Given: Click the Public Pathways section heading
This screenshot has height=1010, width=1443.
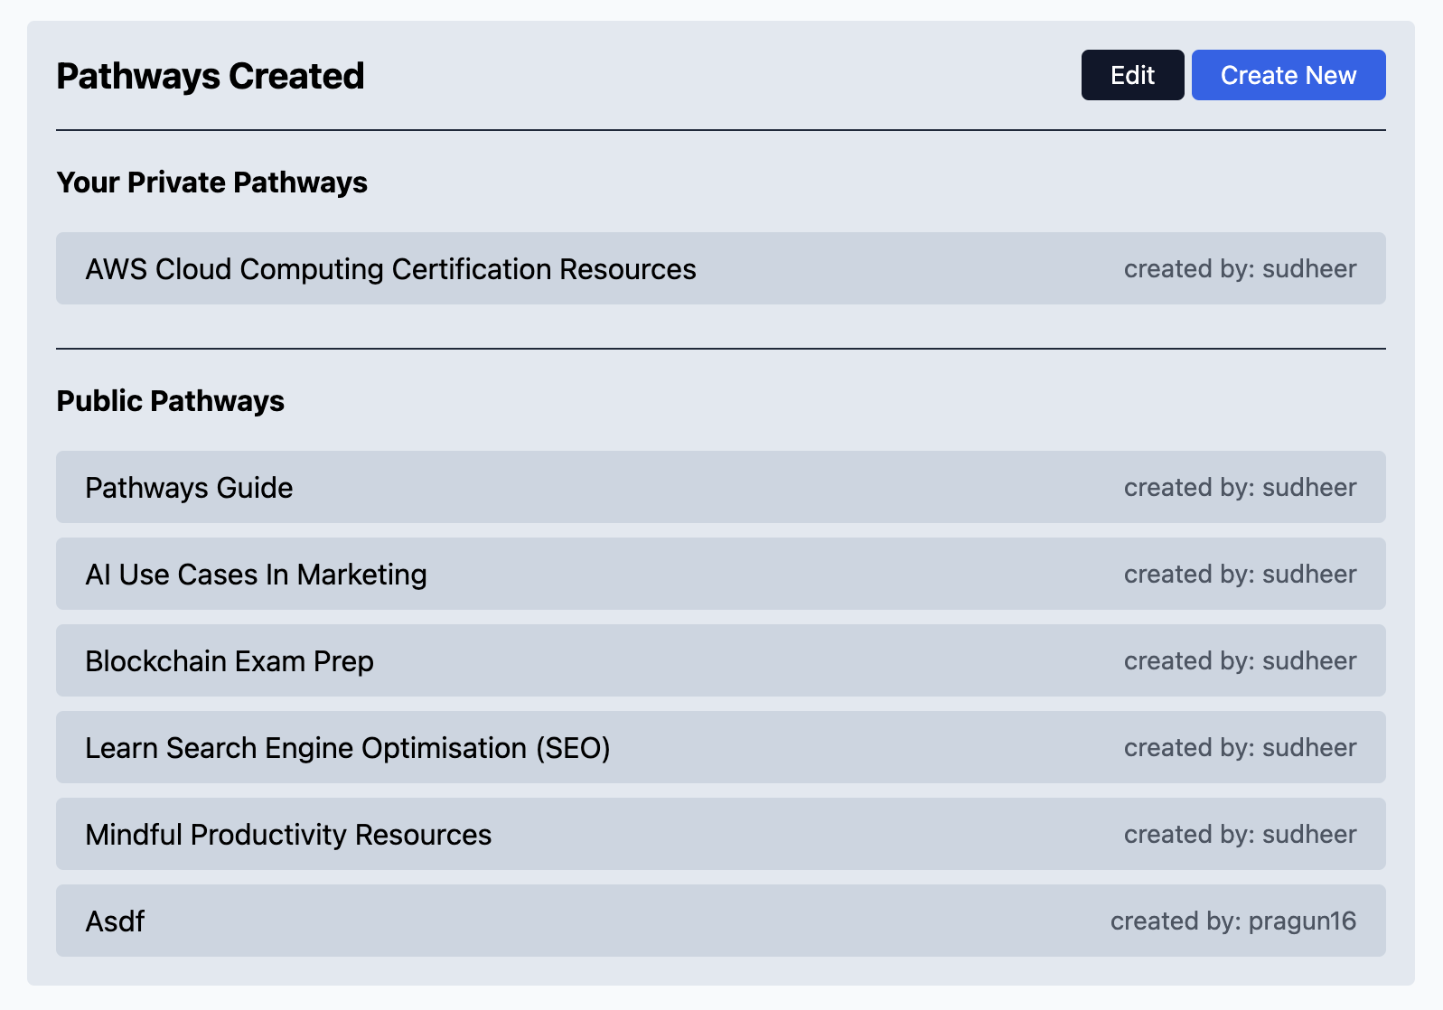Looking at the screenshot, I should pyautogui.click(x=170, y=401).
